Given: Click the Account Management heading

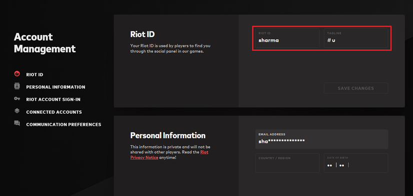Looking at the screenshot, I should pos(45,43).
